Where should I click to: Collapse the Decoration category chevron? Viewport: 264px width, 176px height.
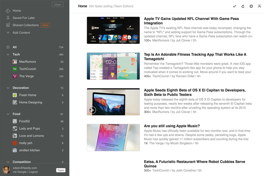click(x=8, y=88)
